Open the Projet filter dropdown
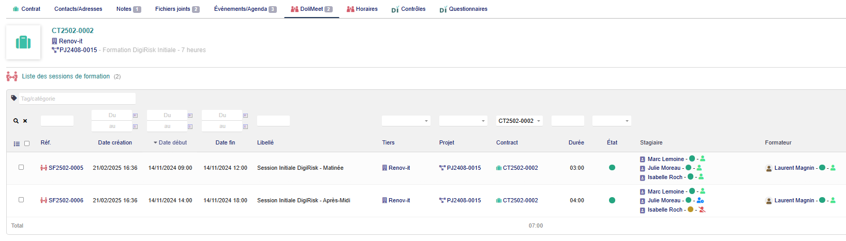The width and height of the screenshot is (846, 241). click(463, 121)
